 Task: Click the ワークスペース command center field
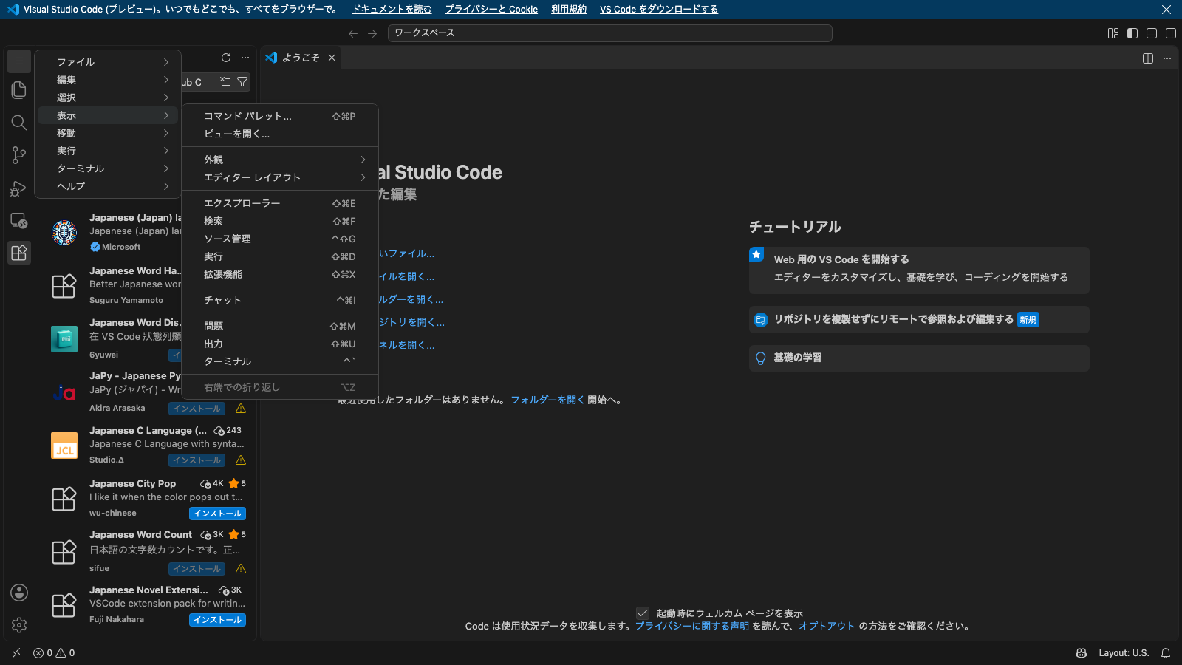click(x=610, y=33)
